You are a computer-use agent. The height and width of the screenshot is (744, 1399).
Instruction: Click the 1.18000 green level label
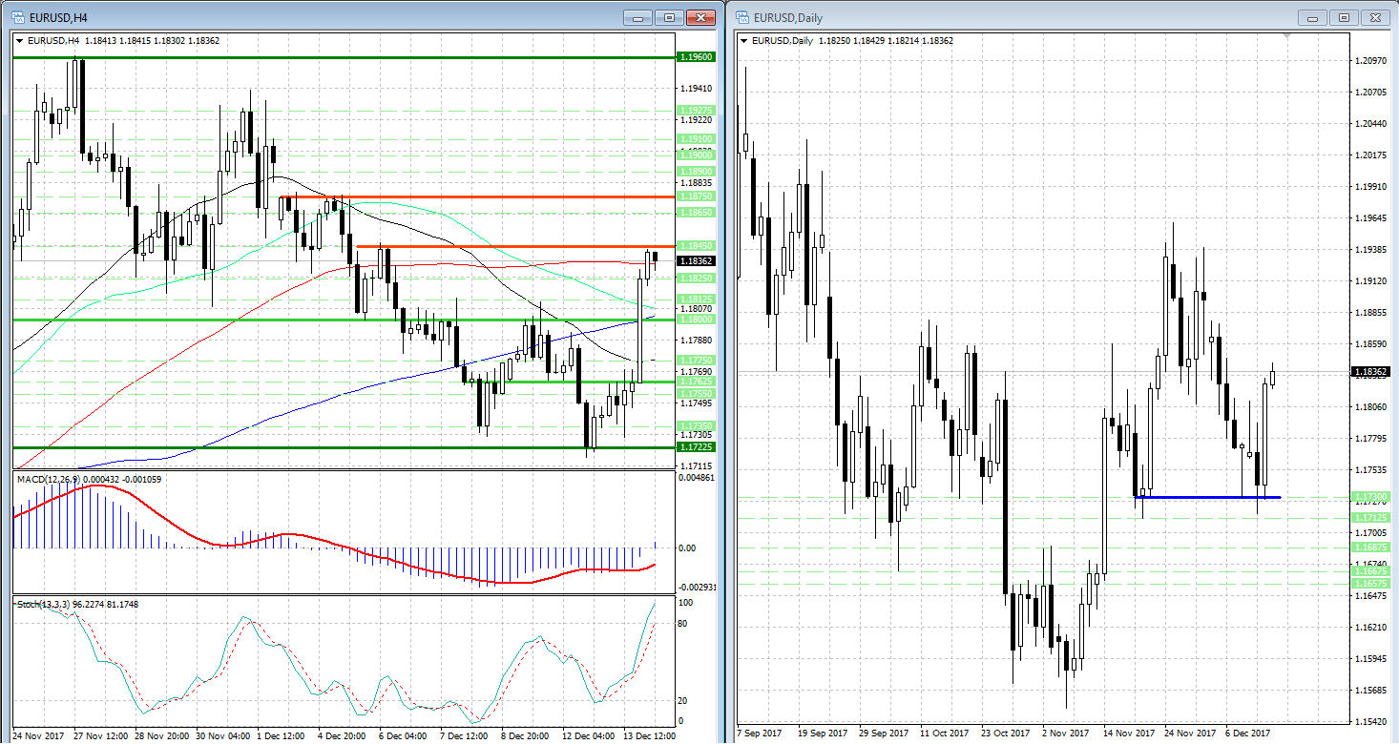(694, 320)
